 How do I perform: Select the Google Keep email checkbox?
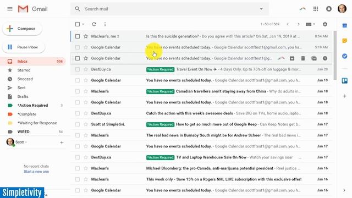click(x=78, y=124)
